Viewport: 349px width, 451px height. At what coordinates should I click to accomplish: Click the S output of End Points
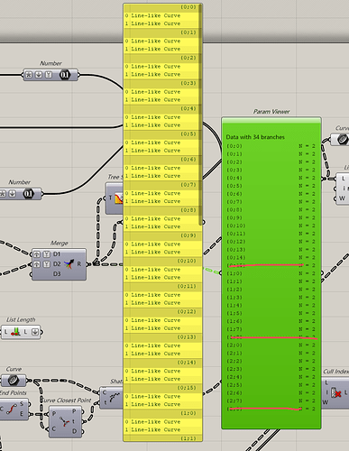point(22,404)
